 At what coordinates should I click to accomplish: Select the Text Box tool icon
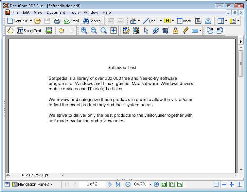[x=198, y=21]
